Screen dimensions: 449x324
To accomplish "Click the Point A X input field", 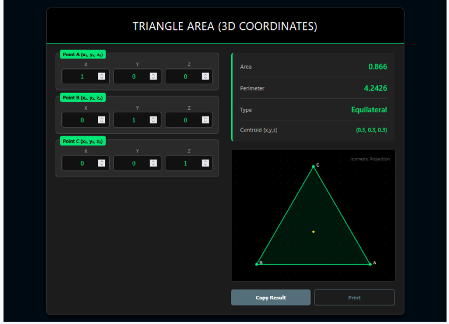I will tap(85, 77).
